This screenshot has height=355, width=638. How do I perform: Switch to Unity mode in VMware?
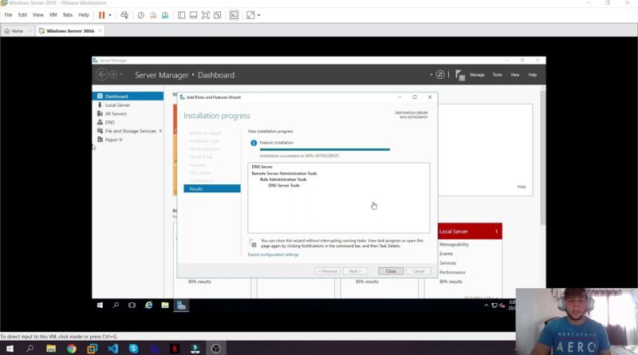pos(218,15)
